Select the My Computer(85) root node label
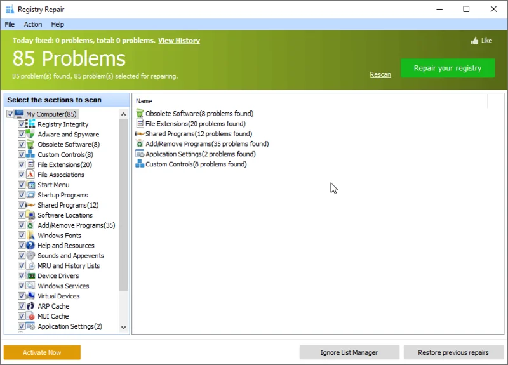The image size is (508, 365). 51,114
